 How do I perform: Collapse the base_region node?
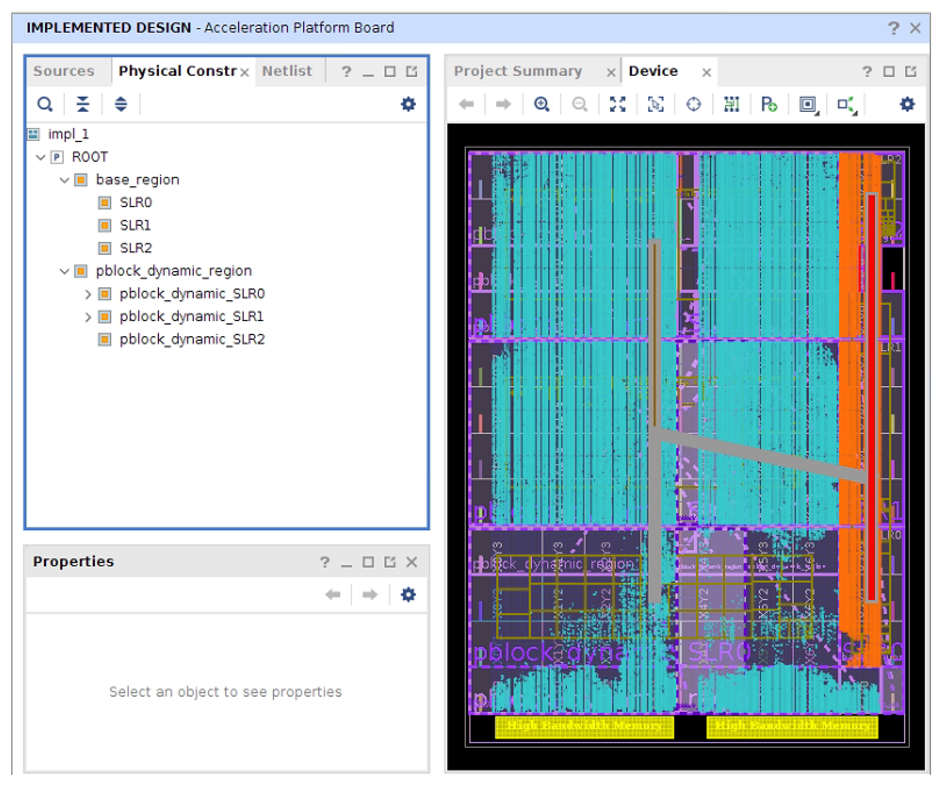[64, 180]
